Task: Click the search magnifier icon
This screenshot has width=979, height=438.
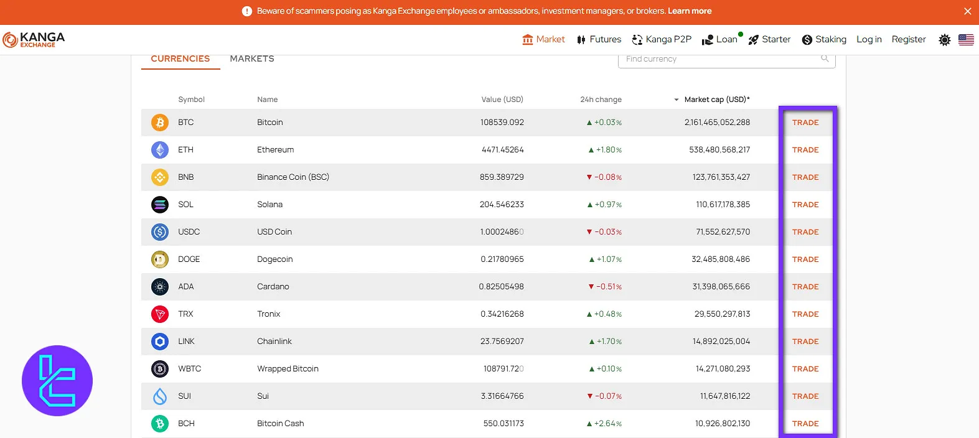Action: click(825, 58)
